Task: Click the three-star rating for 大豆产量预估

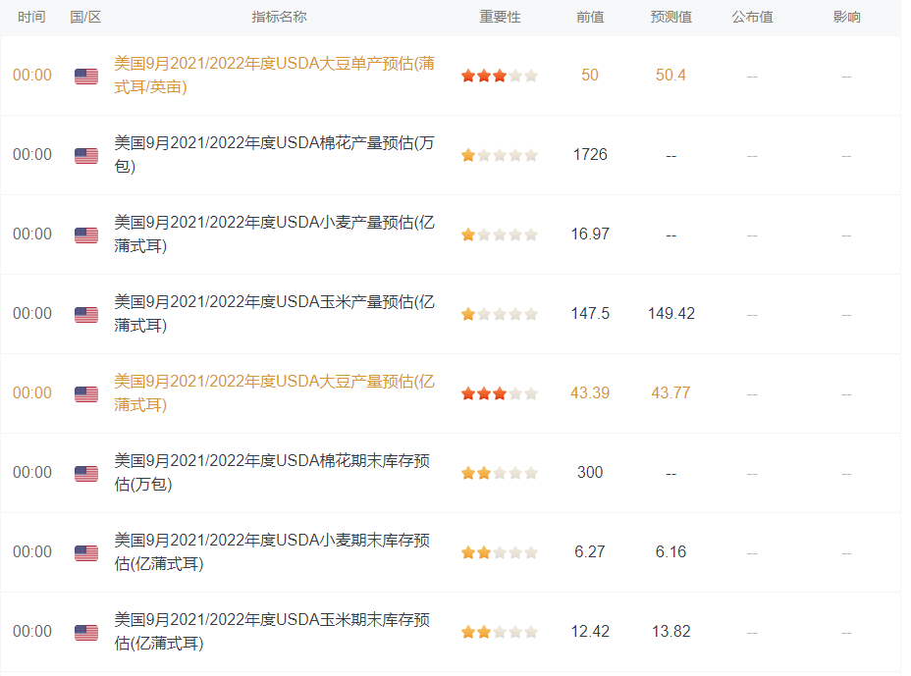Action: click(499, 393)
